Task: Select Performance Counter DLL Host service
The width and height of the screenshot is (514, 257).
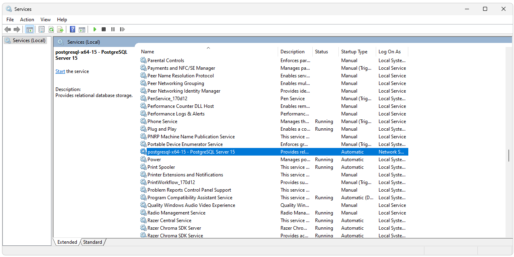Action: (x=180, y=106)
